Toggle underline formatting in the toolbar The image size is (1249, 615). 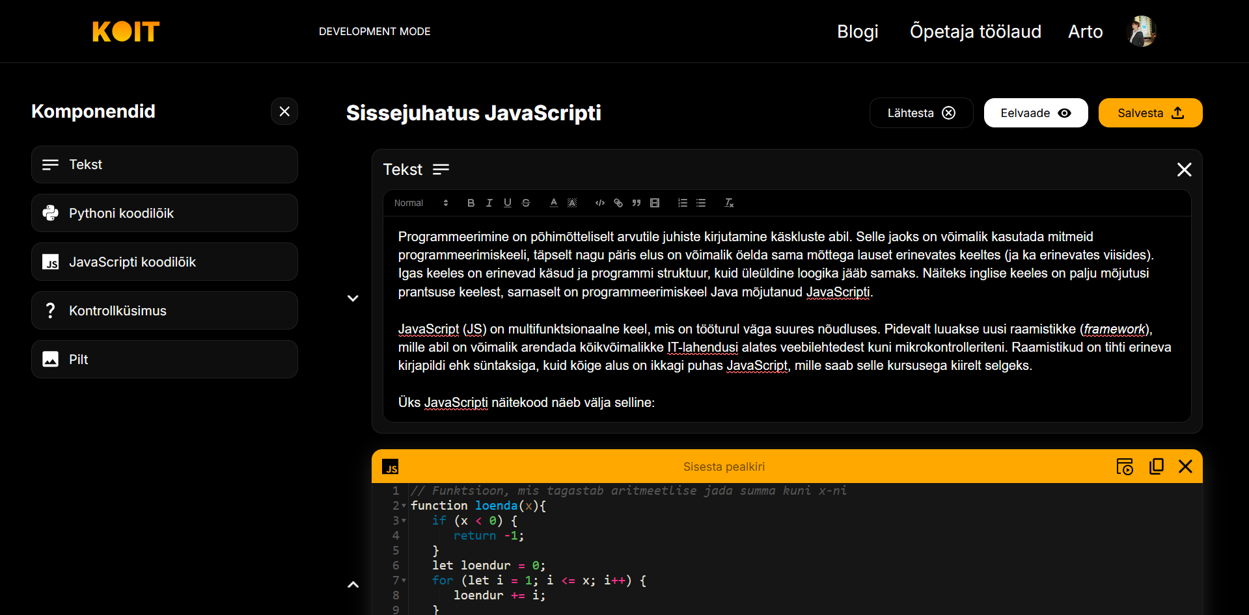507,203
